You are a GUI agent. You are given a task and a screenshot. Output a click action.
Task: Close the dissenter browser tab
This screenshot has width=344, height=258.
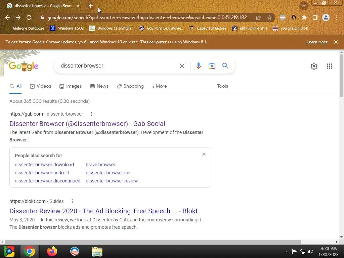[x=78, y=6]
